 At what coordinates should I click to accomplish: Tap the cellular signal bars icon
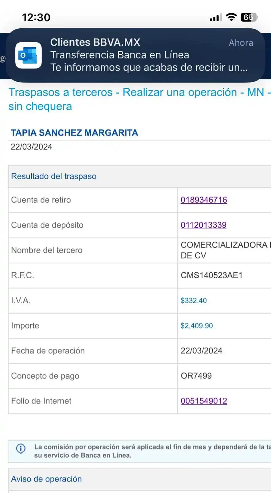coord(216,18)
